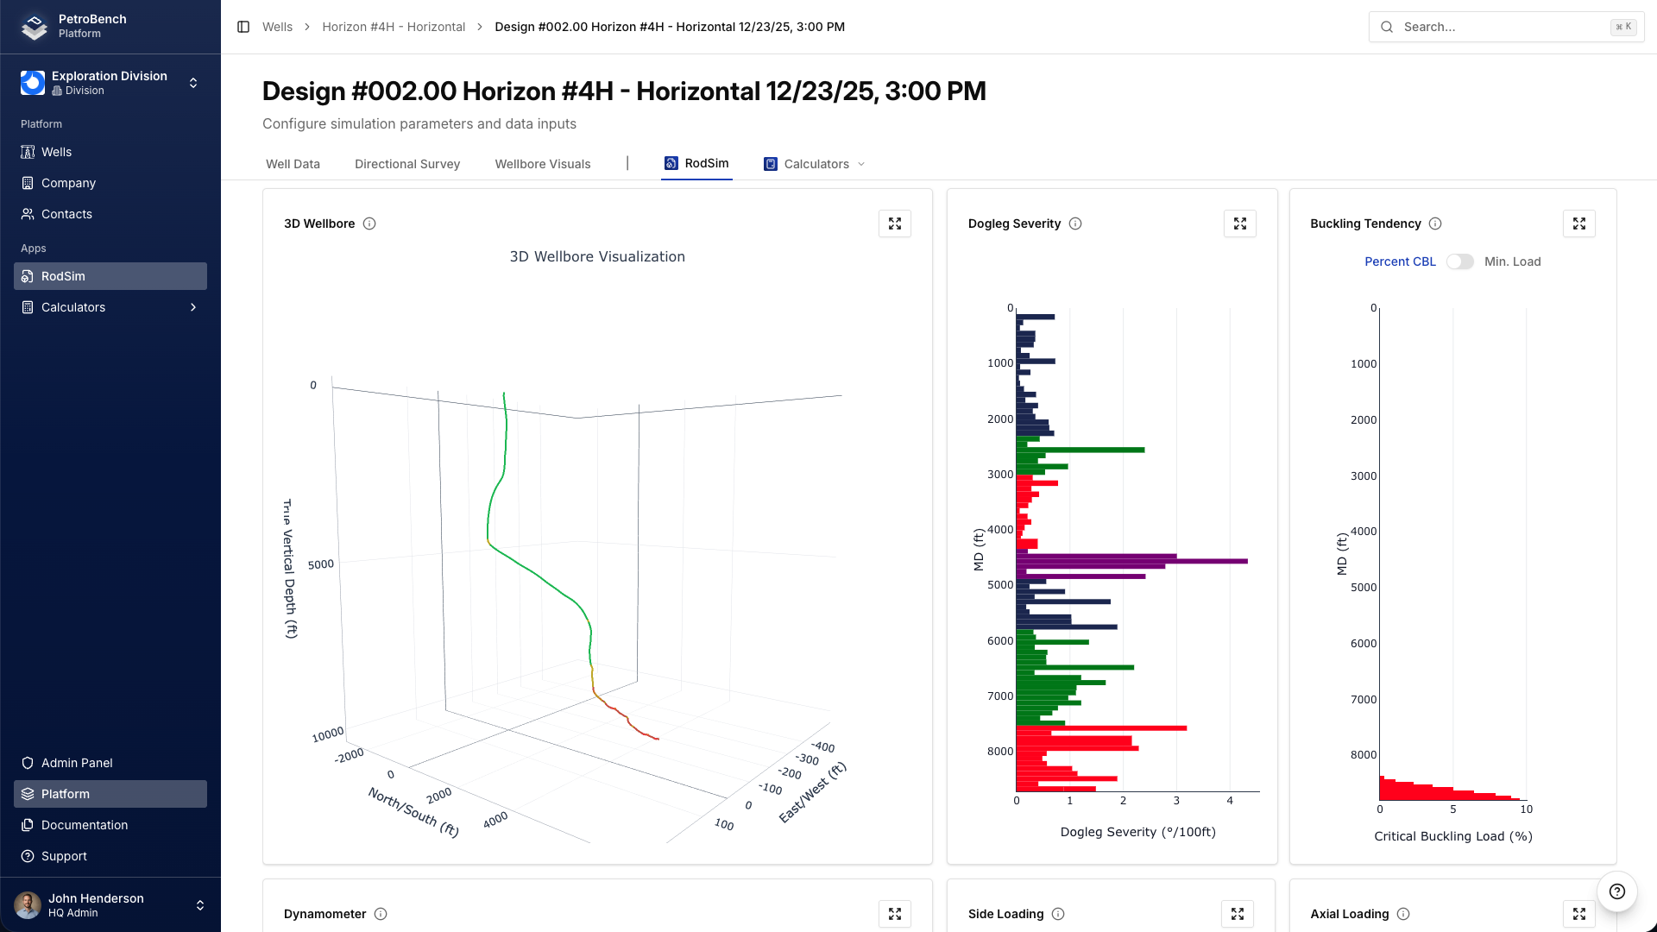The height and width of the screenshot is (932, 1657).
Task: Click the 3D Wellbore info icon
Action: (369, 224)
